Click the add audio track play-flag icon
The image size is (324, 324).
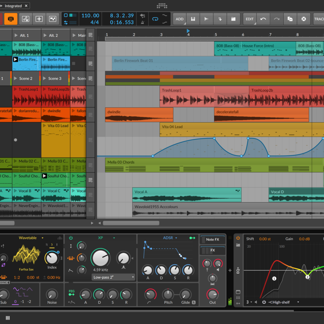tap(206, 19)
